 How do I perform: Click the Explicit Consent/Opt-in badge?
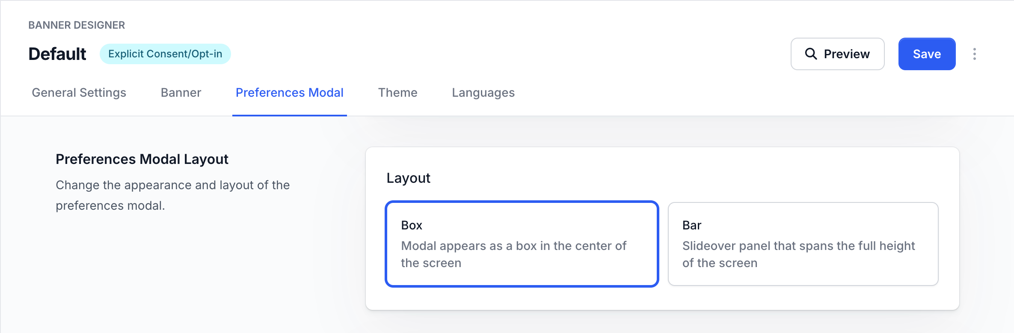point(165,54)
